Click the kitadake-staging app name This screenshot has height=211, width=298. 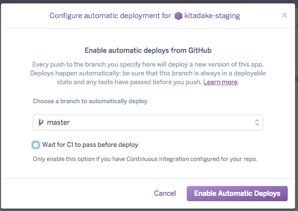click(x=213, y=16)
